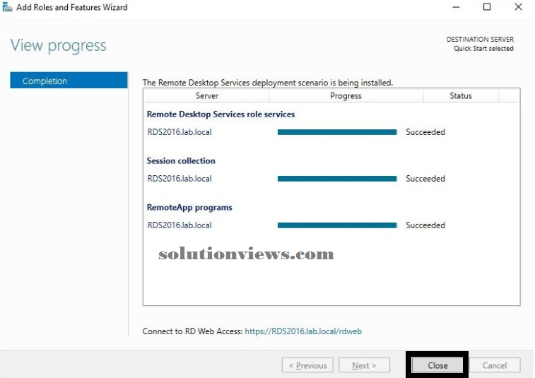Click progress bar for Remote Desktop Services role services
The height and width of the screenshot is (378, 535).
(337, 132)
